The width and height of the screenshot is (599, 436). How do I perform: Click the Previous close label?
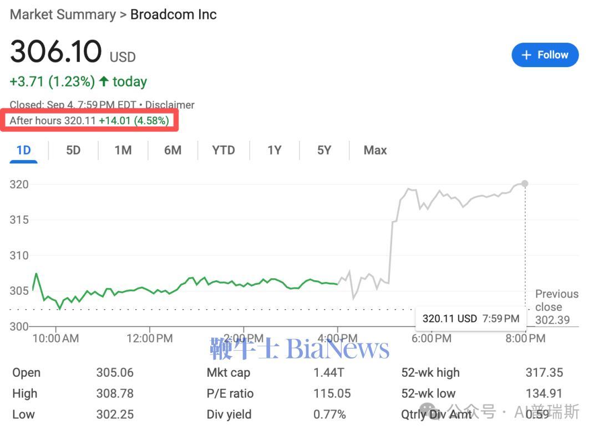click(x=556, y=300)
